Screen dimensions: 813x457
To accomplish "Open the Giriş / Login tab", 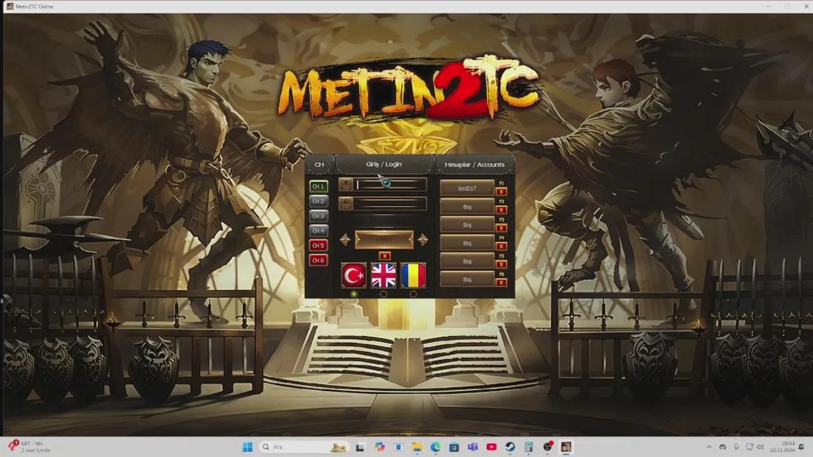I will pyautogui.click(x=384, y=164).
